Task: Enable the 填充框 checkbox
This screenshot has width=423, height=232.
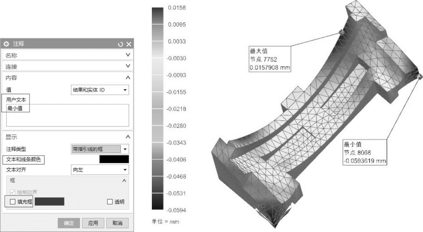Action: pos(12,202)
